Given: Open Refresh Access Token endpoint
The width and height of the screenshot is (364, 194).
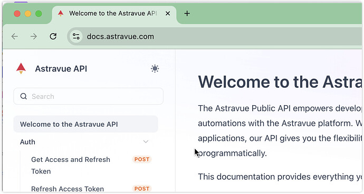Looking at the screenshot, I should coord(68,189).
